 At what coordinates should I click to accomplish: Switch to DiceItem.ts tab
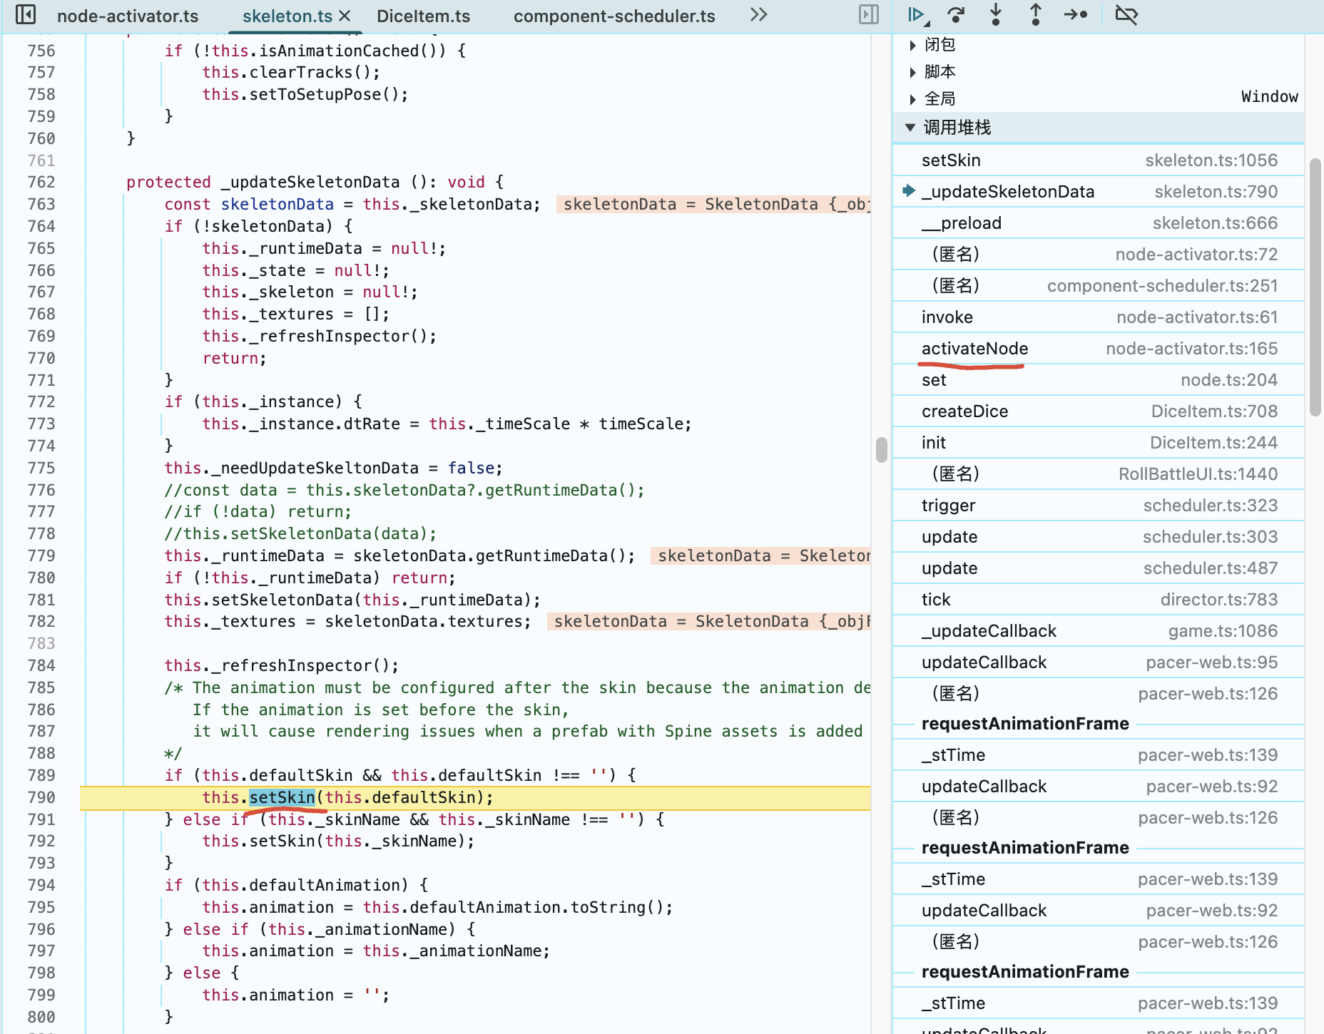(x=424, y=16)
